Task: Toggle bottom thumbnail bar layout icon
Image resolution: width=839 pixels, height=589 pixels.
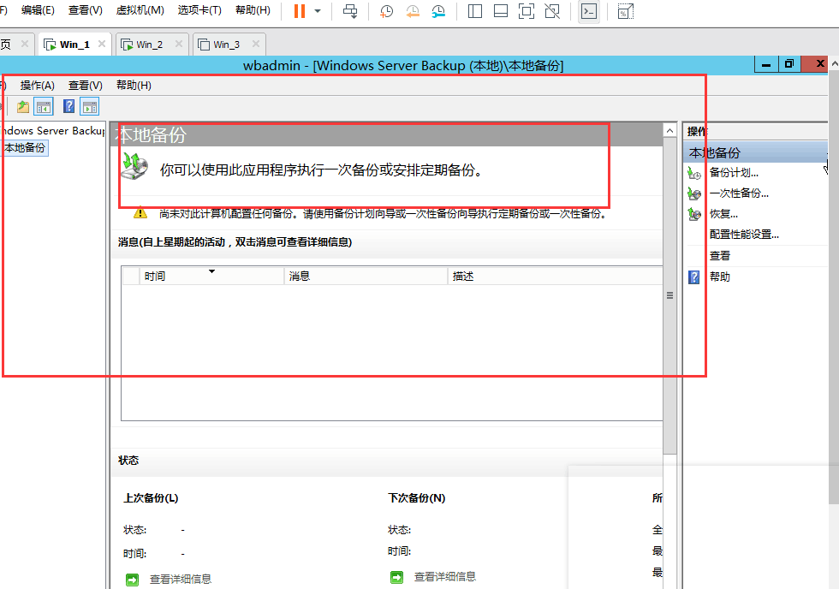Action: pos(501,10)
